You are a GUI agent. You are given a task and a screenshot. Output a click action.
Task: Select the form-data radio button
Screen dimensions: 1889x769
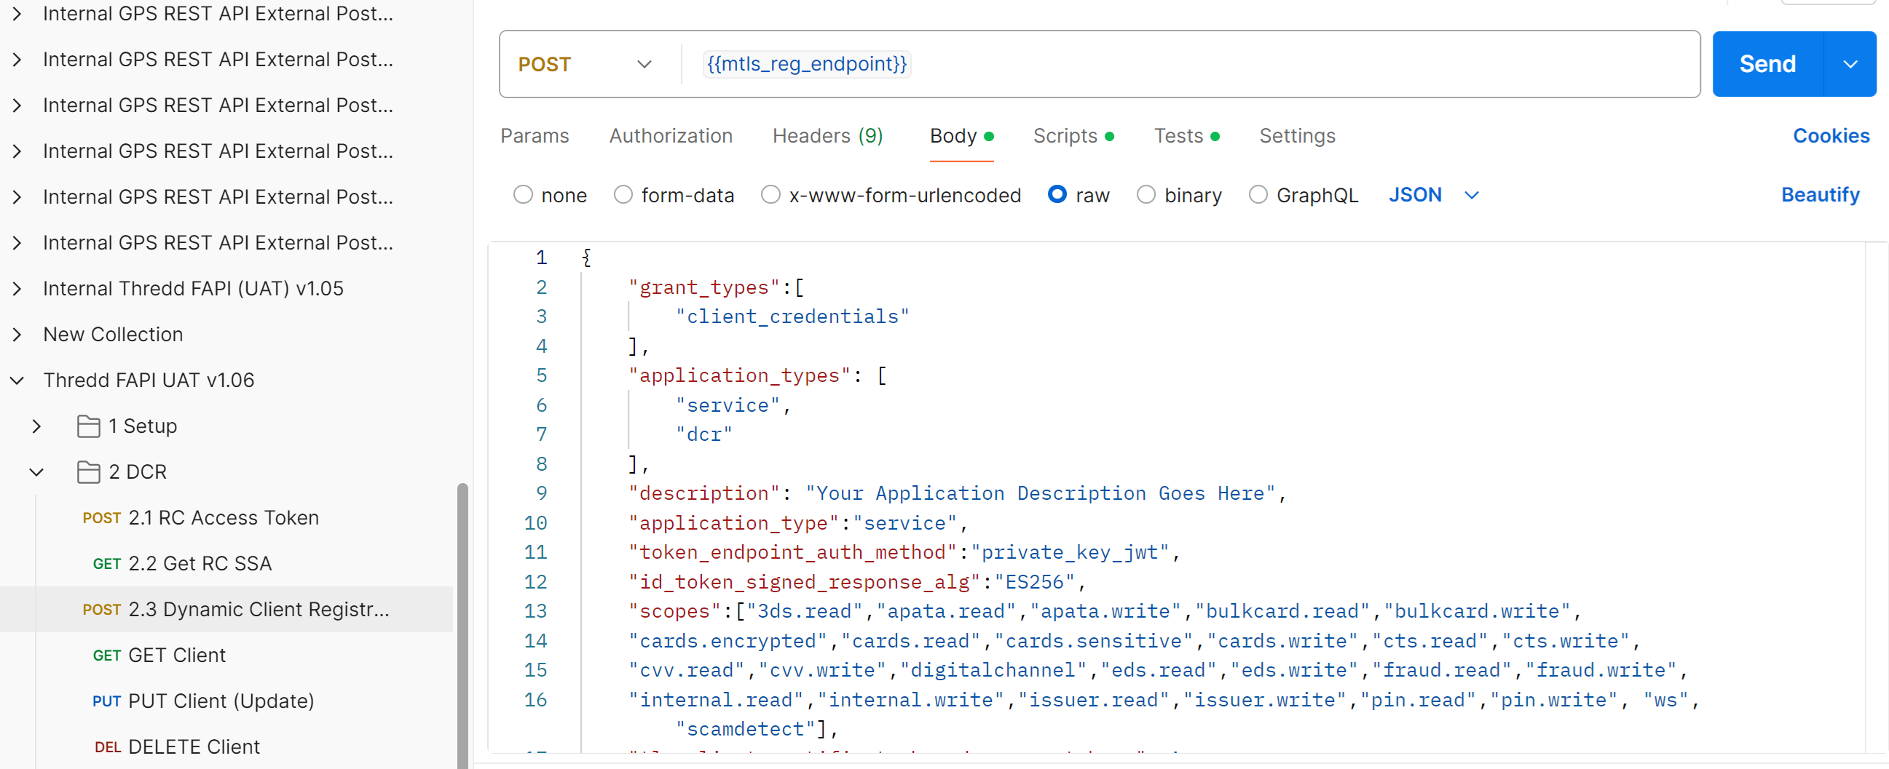pyautogui.click(x=623, y=195)
